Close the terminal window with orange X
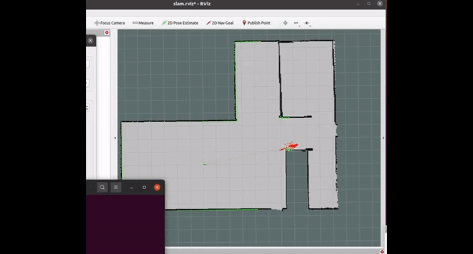Viewport: 473px width, 254px height. pos(157,188)
